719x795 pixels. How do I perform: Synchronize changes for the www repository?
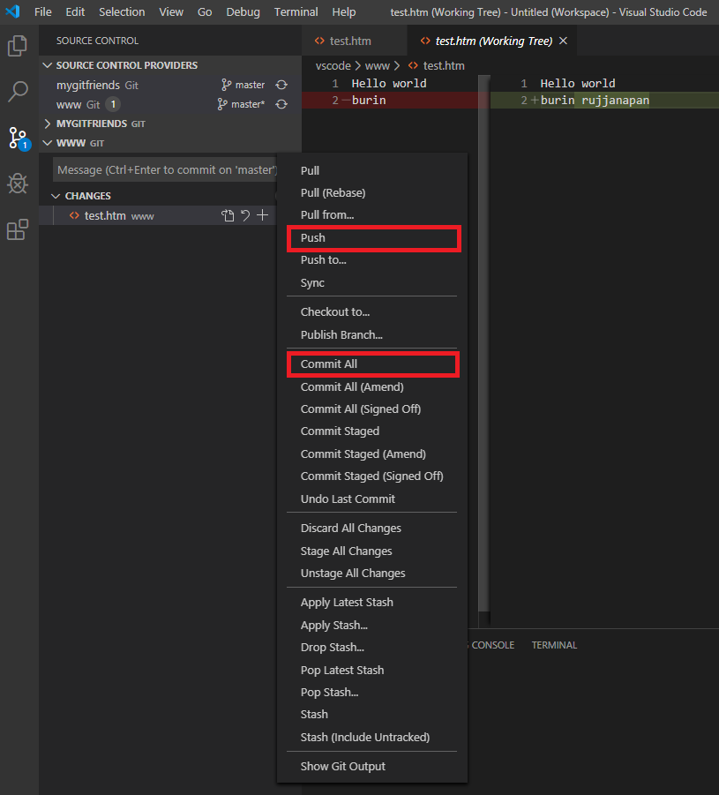[x=281, y=104]
